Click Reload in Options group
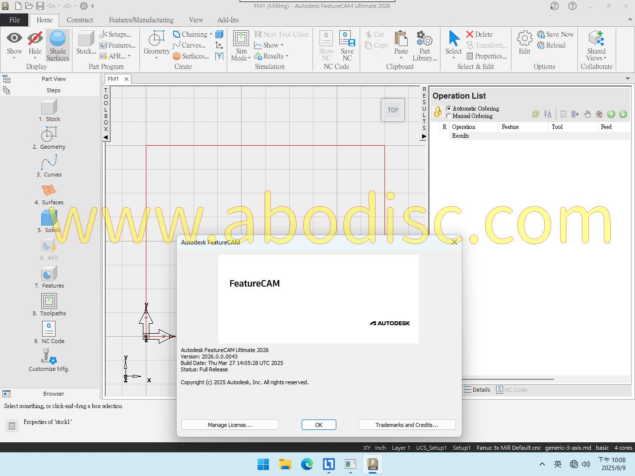The width and height of the screenshot is (635, 476). tap(551, 45)
